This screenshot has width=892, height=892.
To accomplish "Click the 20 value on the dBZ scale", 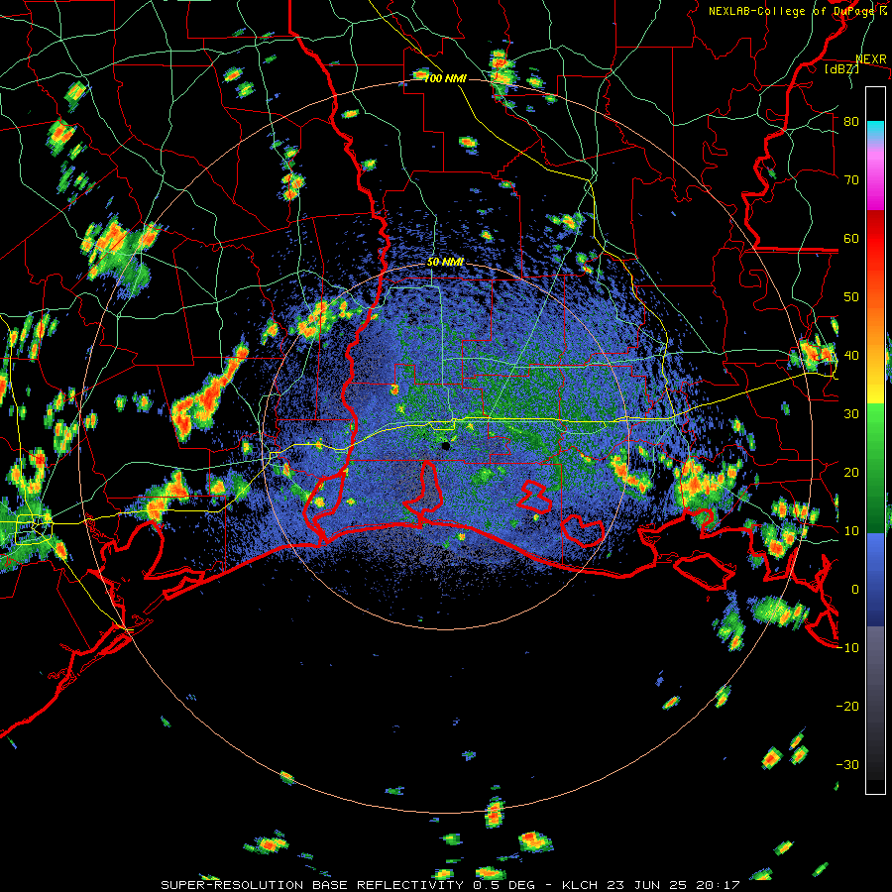I will coord(851,473).
